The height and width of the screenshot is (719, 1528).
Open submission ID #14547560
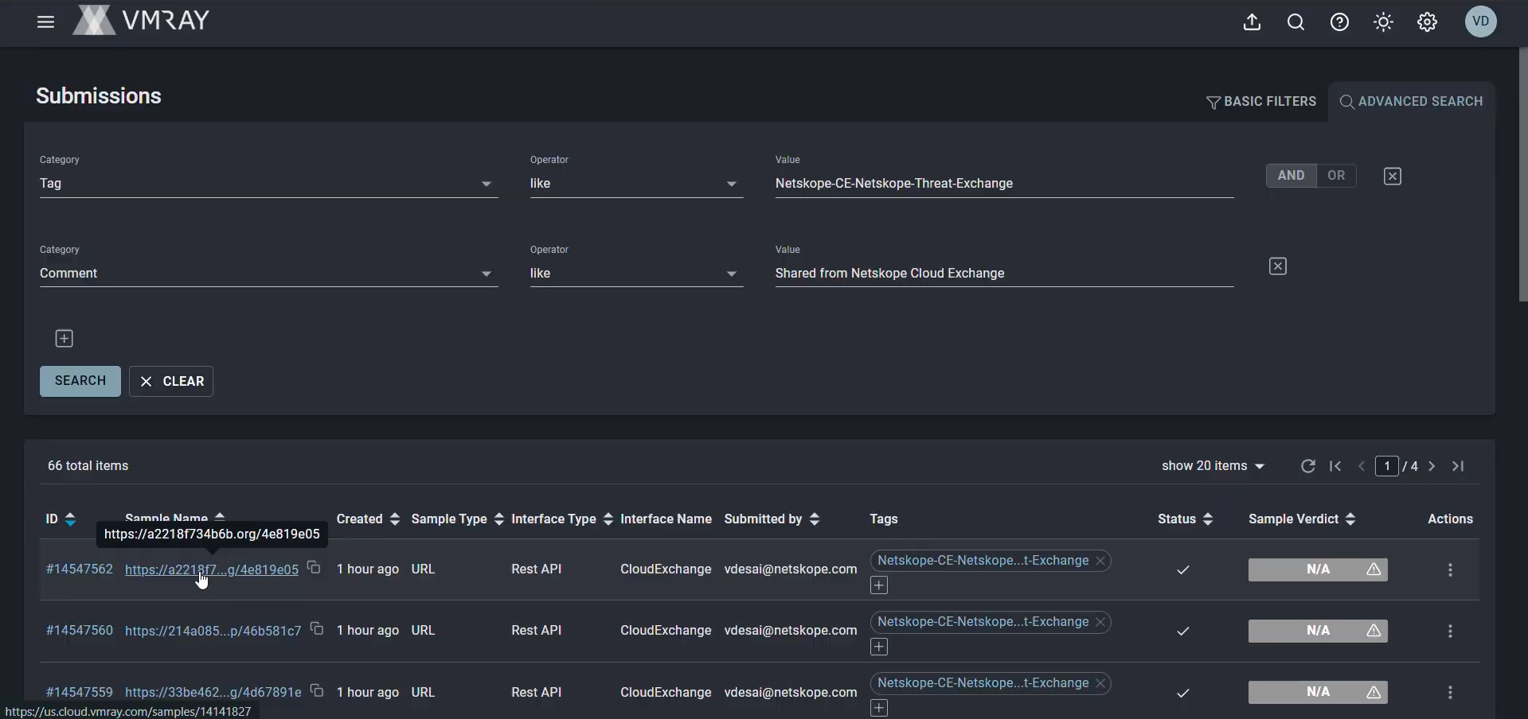80,631
